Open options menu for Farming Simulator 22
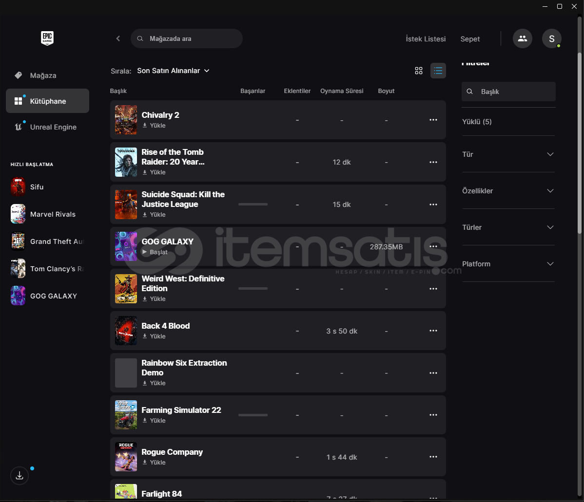This screenshot has width=584, height=502. pos(433,415)
